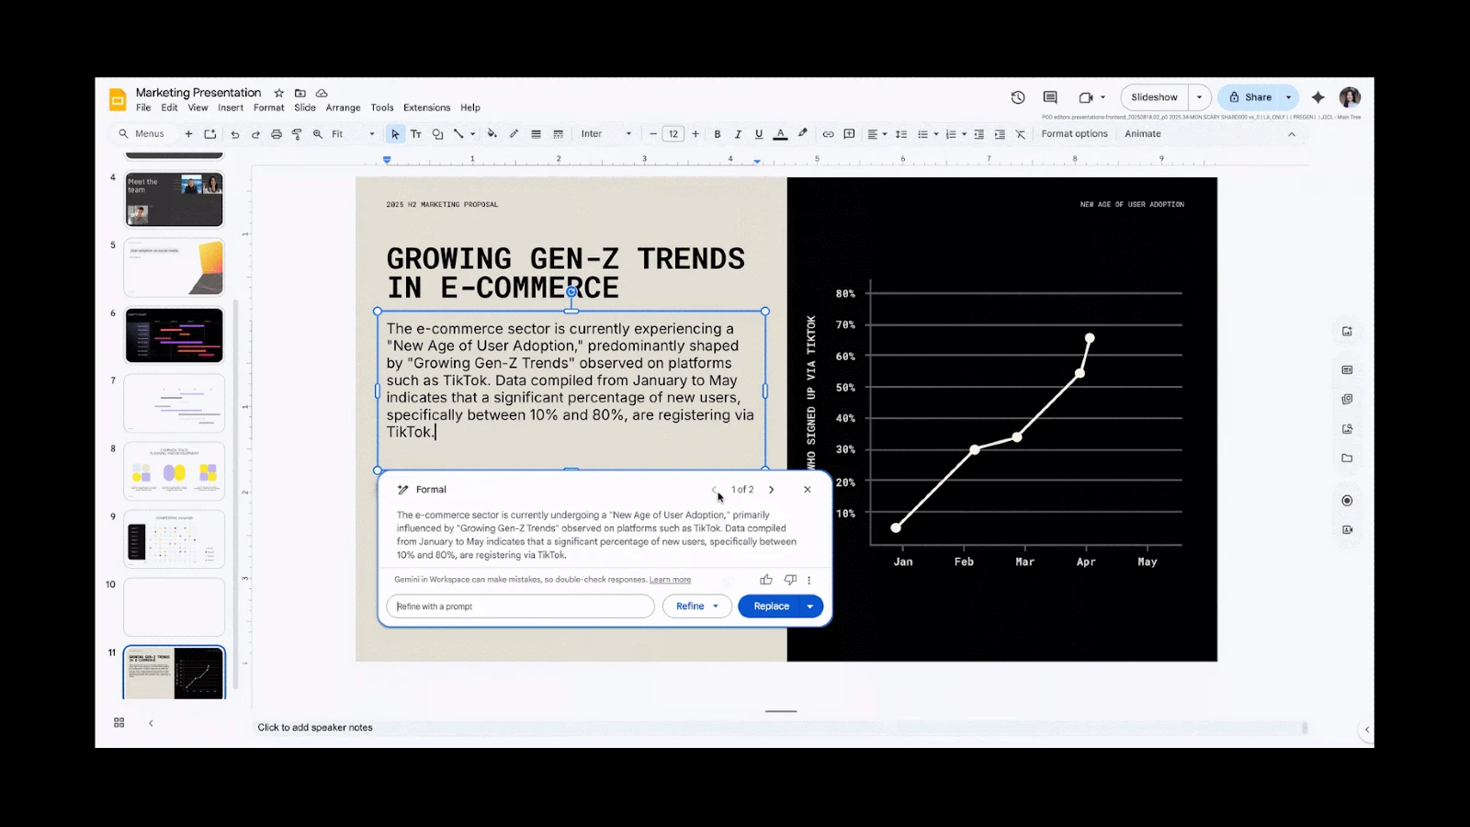Toggle italic formatting
The height and width of the screenshot is (827, 1470).
click(738, 134)
